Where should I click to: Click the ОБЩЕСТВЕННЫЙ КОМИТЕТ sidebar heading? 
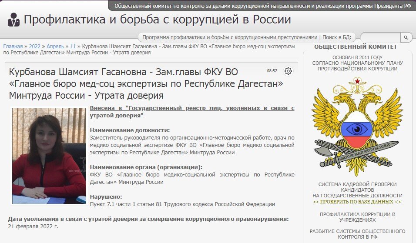[356, 47]
